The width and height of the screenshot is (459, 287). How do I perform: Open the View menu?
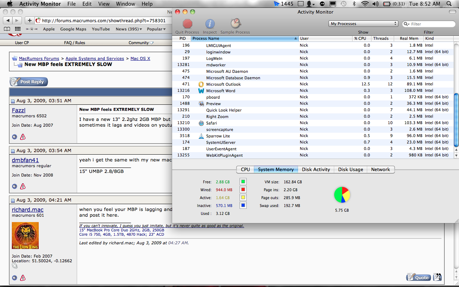click(x=104, y=4)
